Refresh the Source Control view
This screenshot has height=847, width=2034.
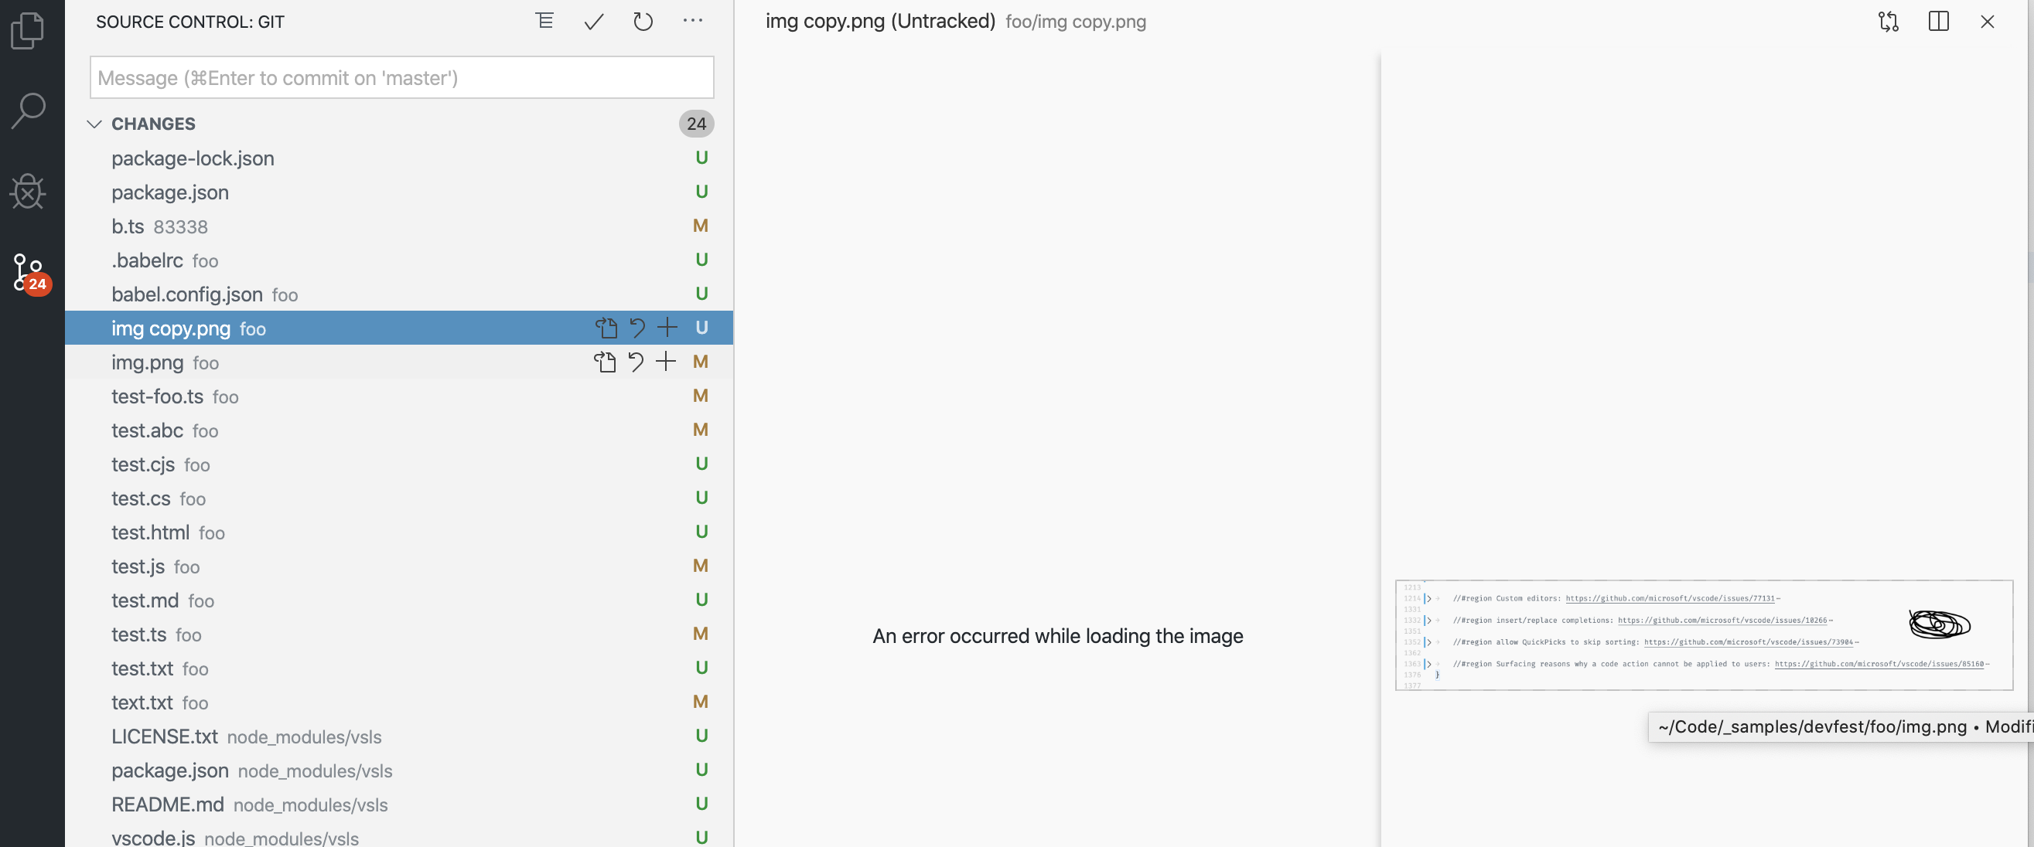tap(643, 22)
